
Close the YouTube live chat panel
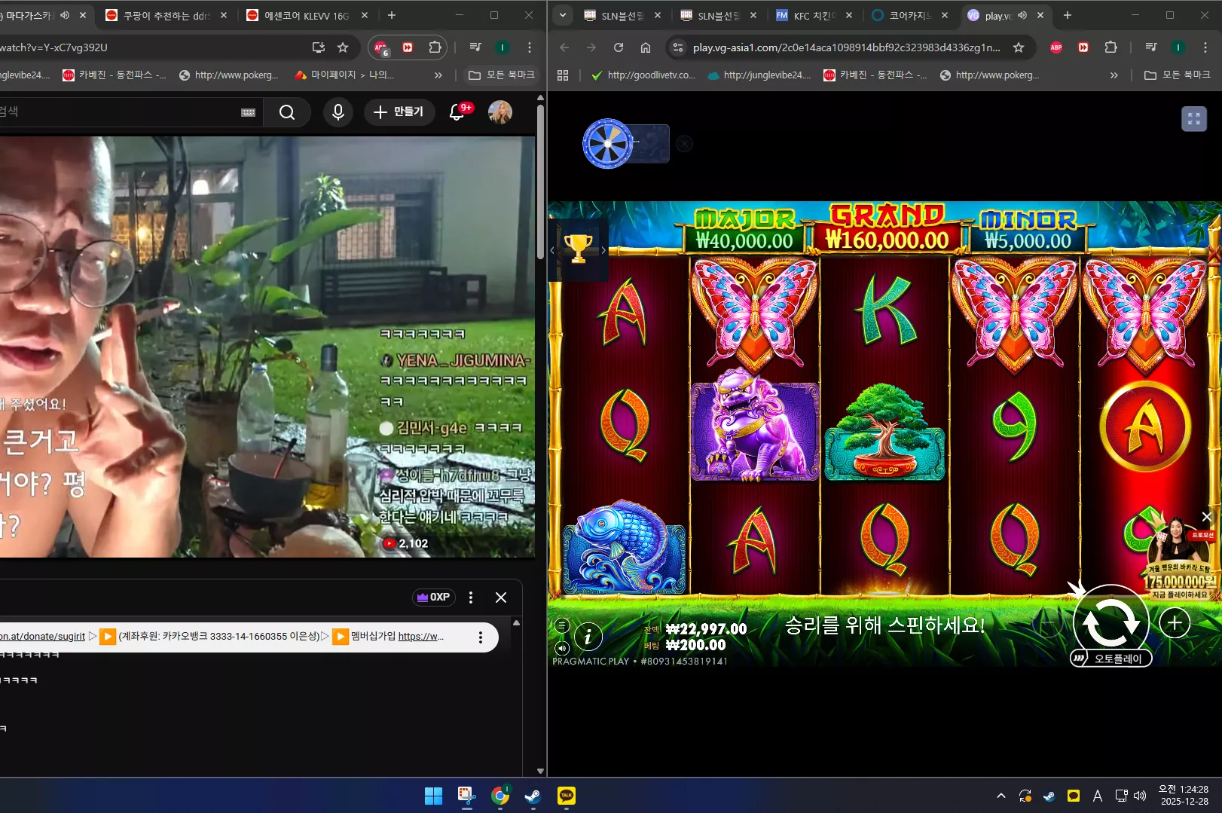click(x=501, y=598)
